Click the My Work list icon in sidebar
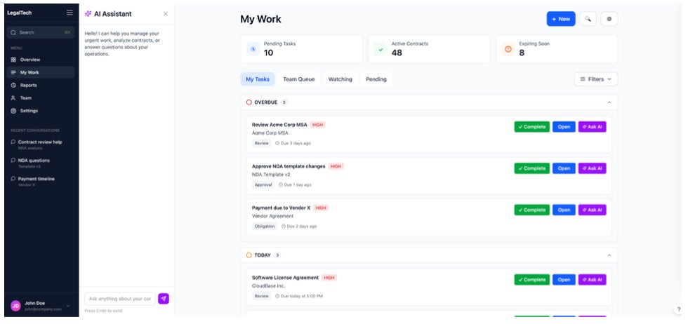Screen dimensions: 688x324 [13, 72]
